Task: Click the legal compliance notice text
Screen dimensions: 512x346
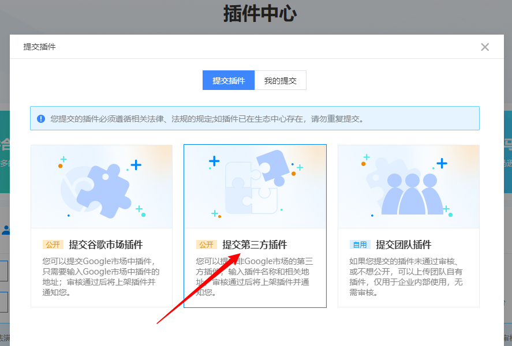Action: tap(207, 119)
